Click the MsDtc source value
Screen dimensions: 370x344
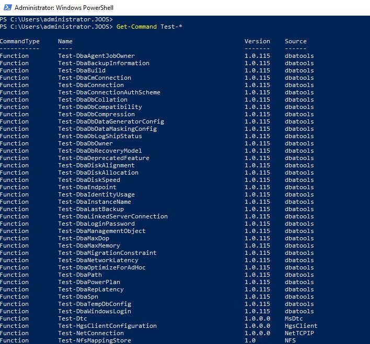pos(294,318)
